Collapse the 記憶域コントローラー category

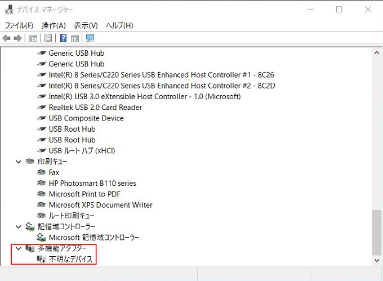click(x=19, y=227)
